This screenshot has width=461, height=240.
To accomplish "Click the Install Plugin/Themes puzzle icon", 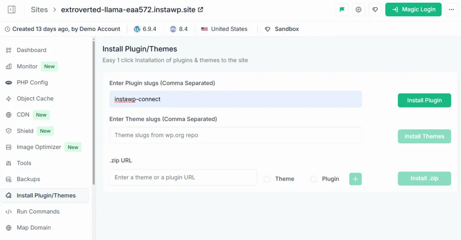I will pos(9,196).
